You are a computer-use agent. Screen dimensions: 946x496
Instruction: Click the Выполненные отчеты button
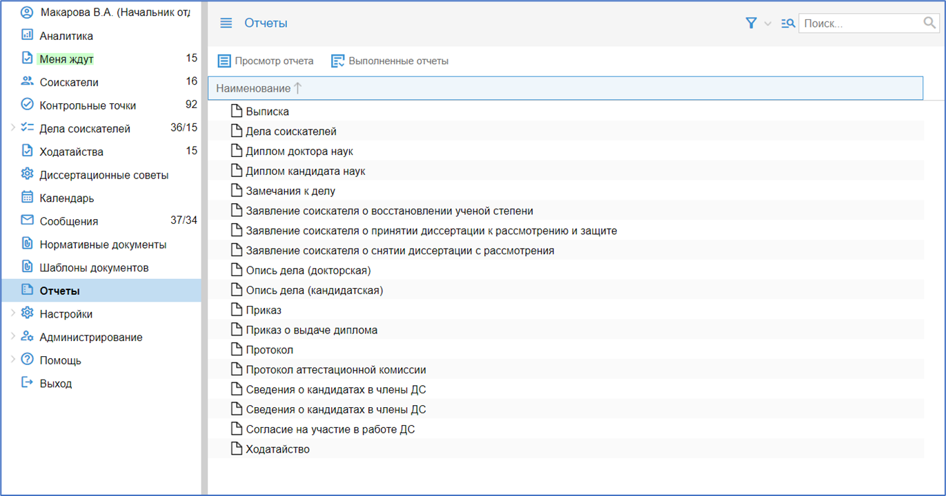pos(390,61)
